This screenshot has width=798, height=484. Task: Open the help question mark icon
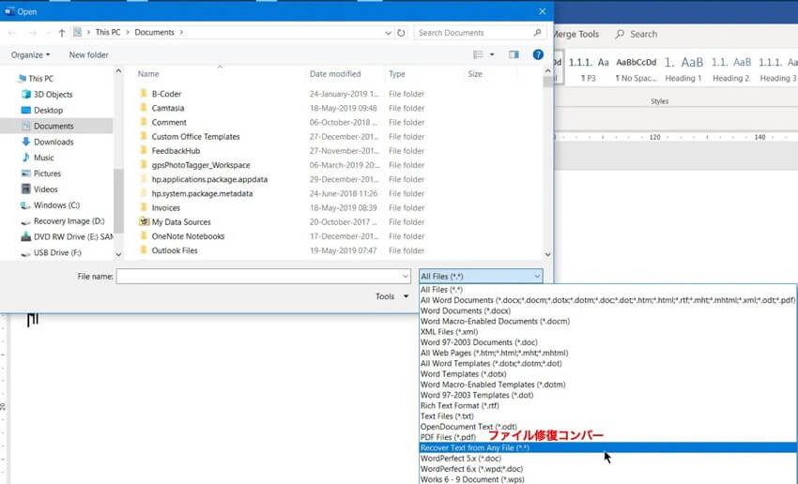coord(538,55)
